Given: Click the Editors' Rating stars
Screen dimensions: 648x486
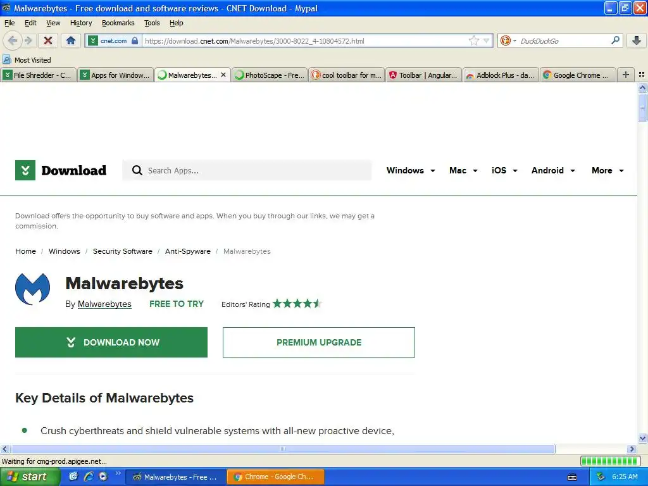Looking at the screenshot, I should pos(297,304).
